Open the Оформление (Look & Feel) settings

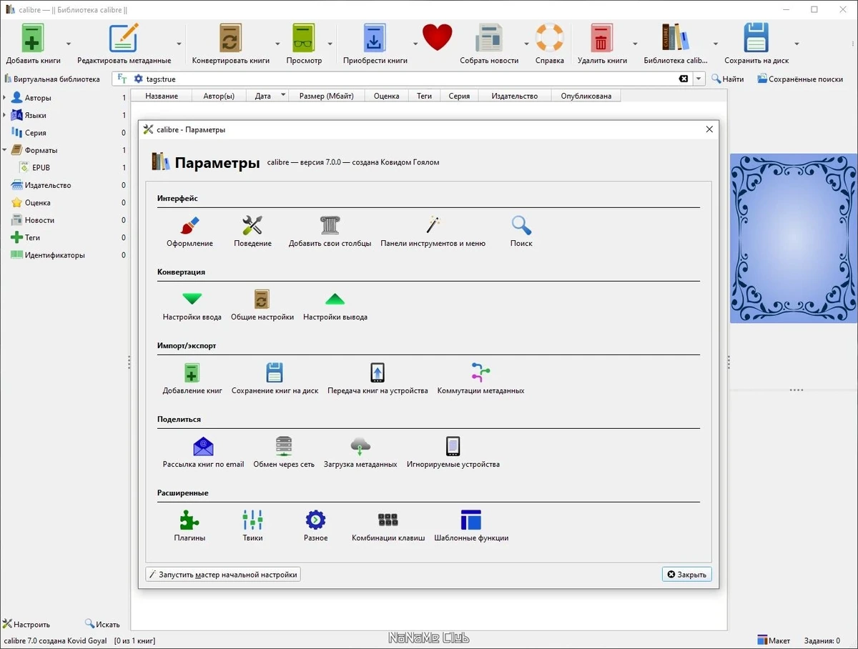click(x=189, y=232)
